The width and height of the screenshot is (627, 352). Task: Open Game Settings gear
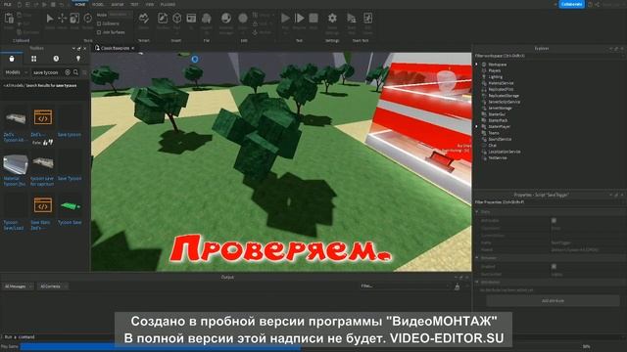click(332, 19)
